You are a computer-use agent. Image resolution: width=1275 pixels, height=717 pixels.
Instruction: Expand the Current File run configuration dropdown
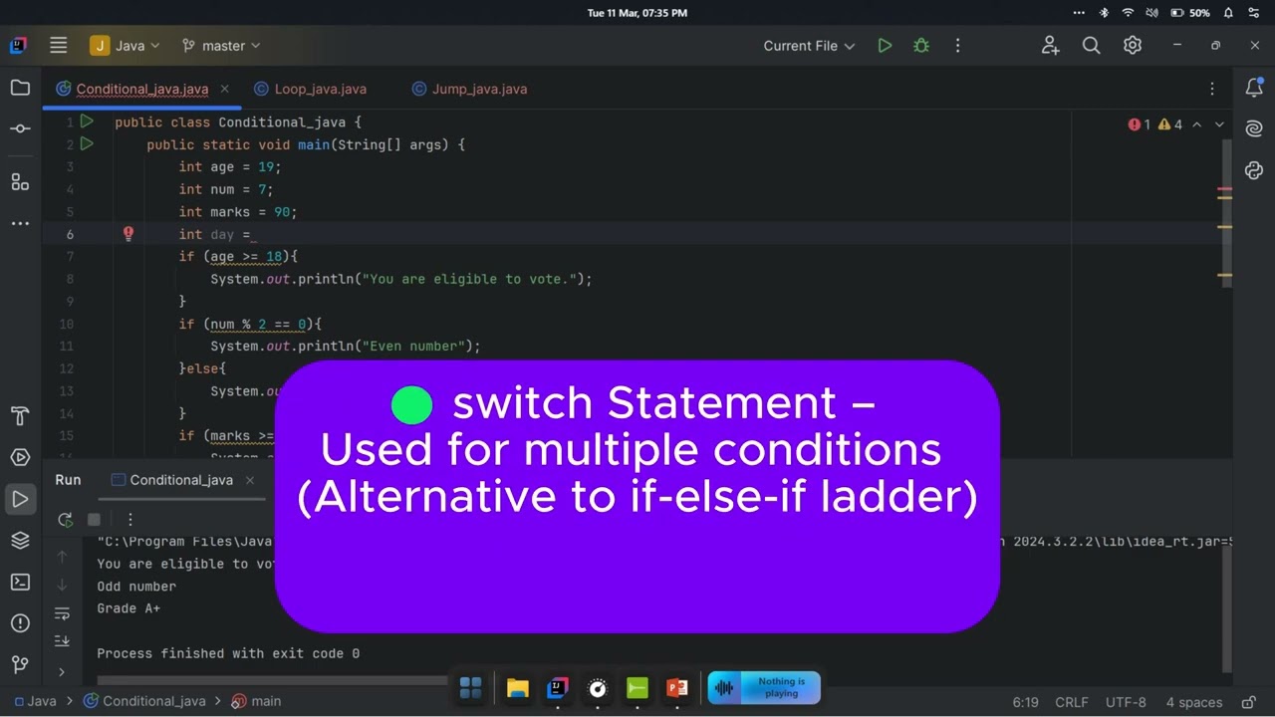(809, 45)
